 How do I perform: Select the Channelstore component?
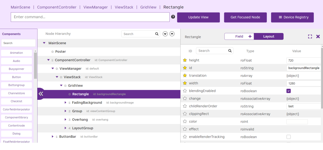16,93
